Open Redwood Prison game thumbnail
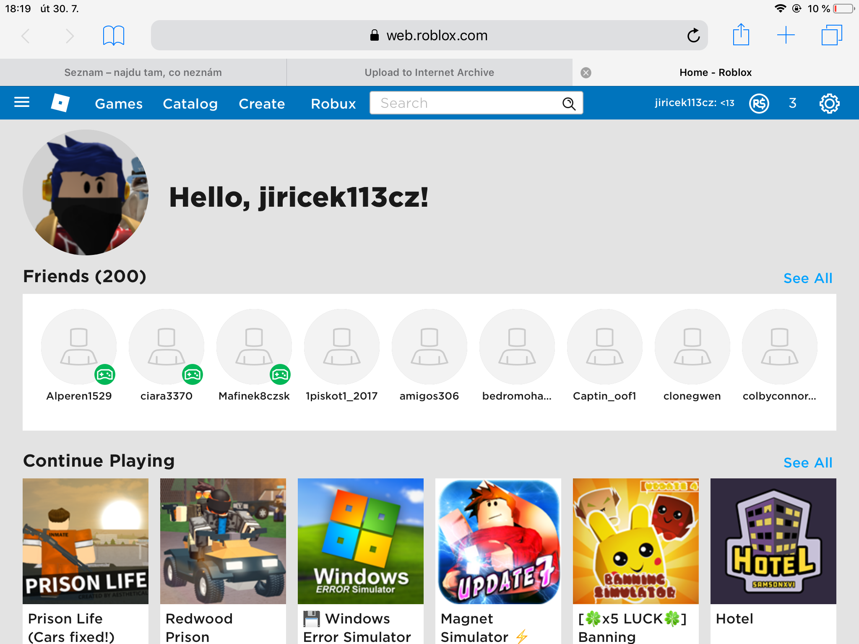859x644 pixels. tap(223, 541)
